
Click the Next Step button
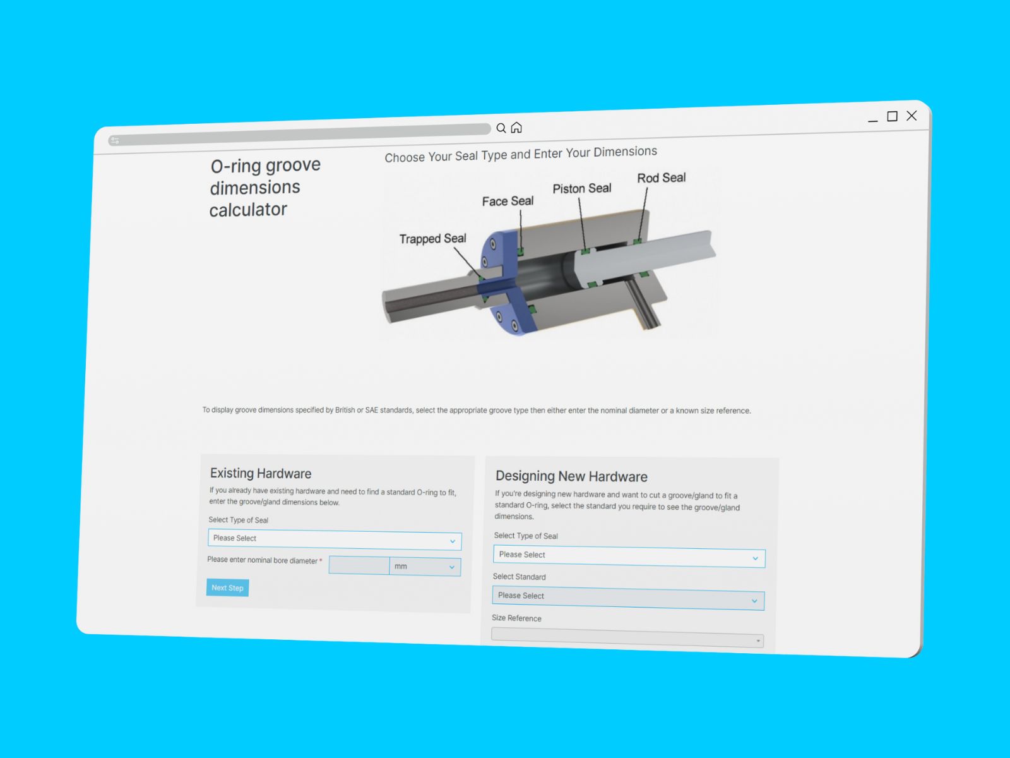227,587
